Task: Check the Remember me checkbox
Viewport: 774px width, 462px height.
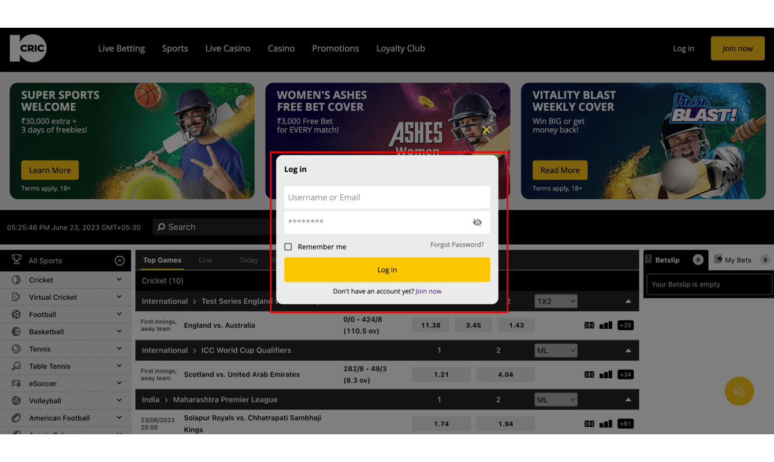Action: (x=288, y=247)
